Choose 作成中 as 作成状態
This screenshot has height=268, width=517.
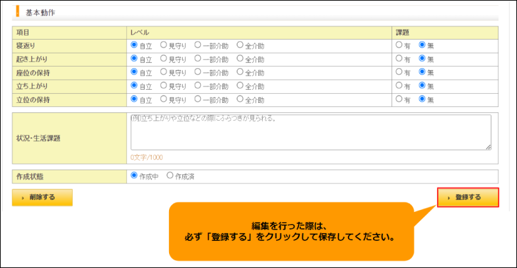134,176
